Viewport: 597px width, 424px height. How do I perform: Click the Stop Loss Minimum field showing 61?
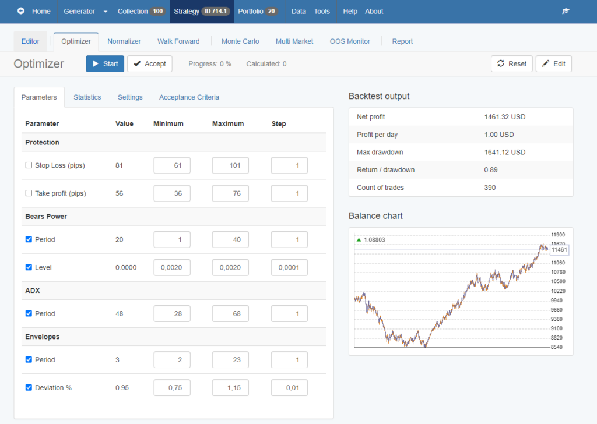(x=171, y=165)
